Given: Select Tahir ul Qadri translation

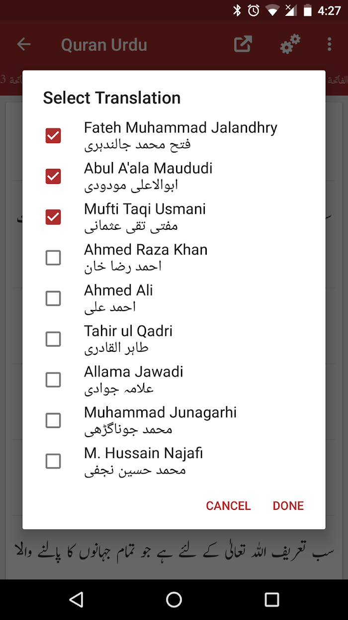Looking at the screenshot, I should [53, 339].
